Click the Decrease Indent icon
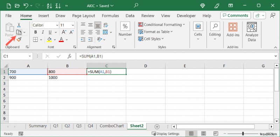Image resolution: width=280 pixels, height=137 pixels. coord(83,39)
